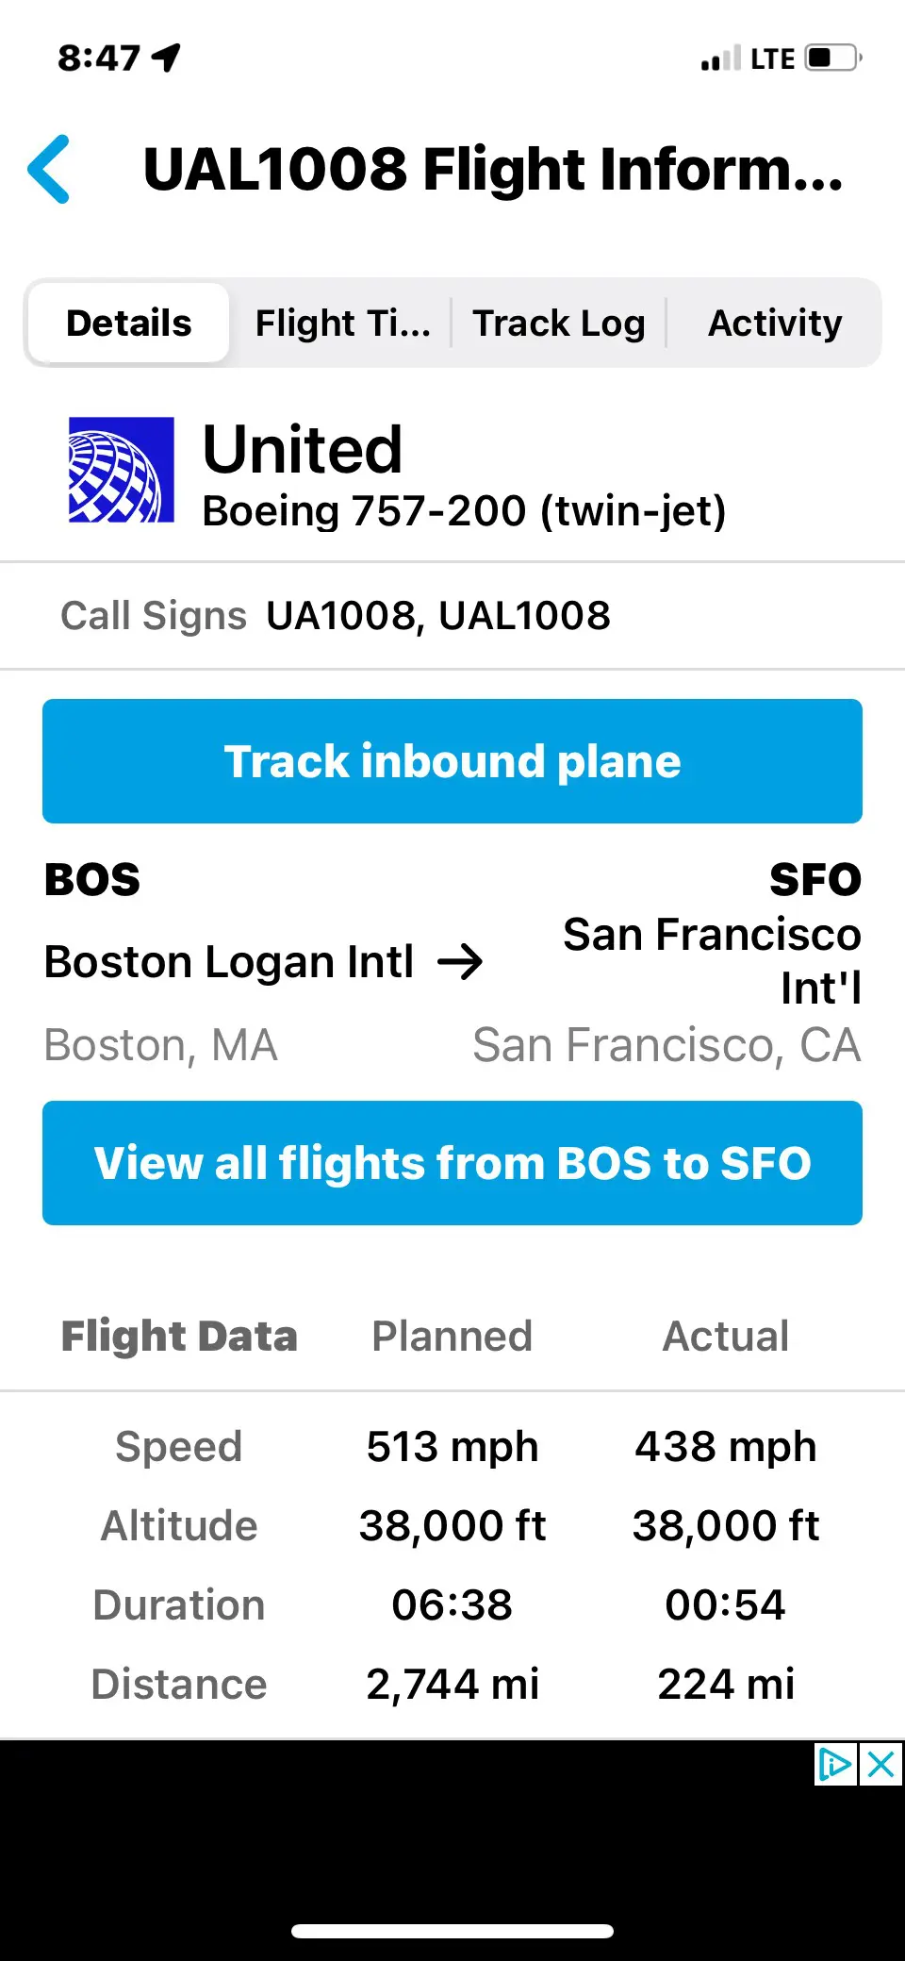Tap the AdChoices info icon

click(835, 1764)
